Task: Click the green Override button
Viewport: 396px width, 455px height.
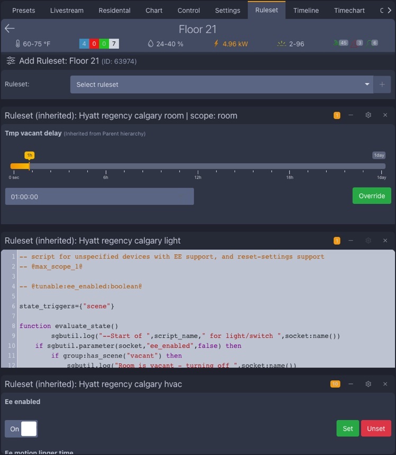Action: coord(372,196)
